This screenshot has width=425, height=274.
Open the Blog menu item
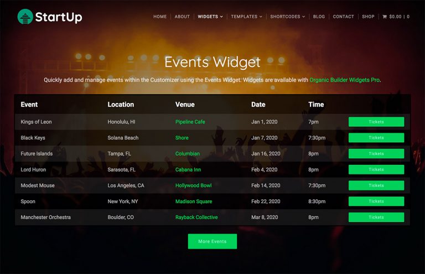pyautogui.click(x=319, y=17)
